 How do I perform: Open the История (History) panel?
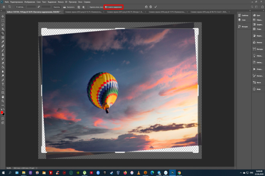pyautogui.click(x=243, y=26)
